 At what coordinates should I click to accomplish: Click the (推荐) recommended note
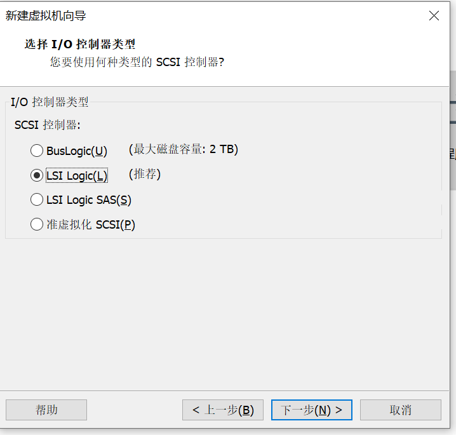coord(145,174)
